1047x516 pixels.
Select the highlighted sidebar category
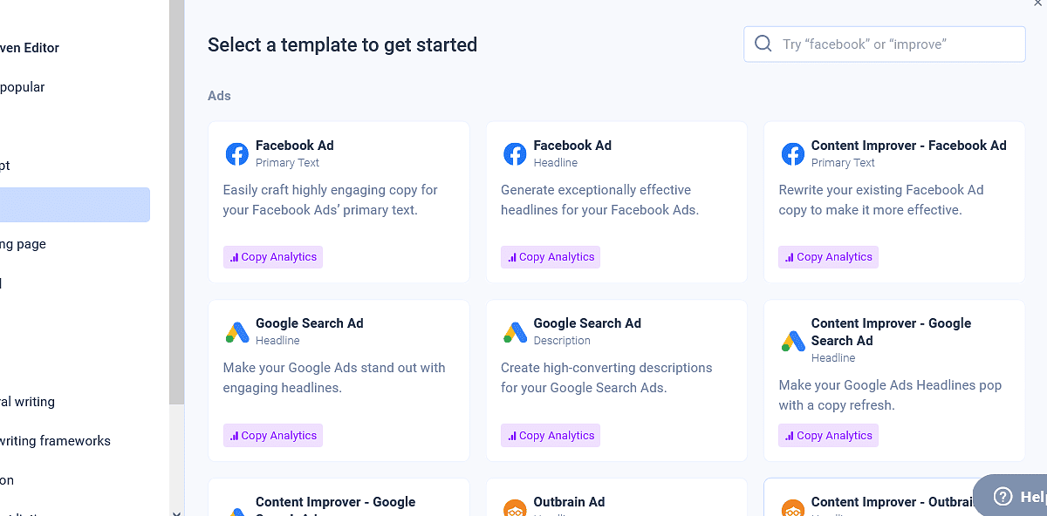point(74,205)
